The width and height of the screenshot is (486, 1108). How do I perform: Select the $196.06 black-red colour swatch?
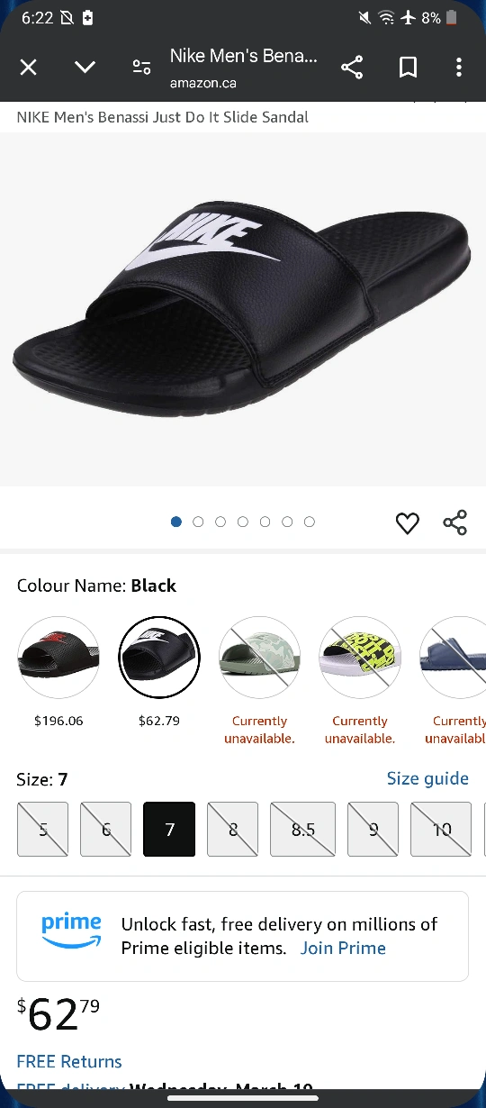[x=58, y=658]
